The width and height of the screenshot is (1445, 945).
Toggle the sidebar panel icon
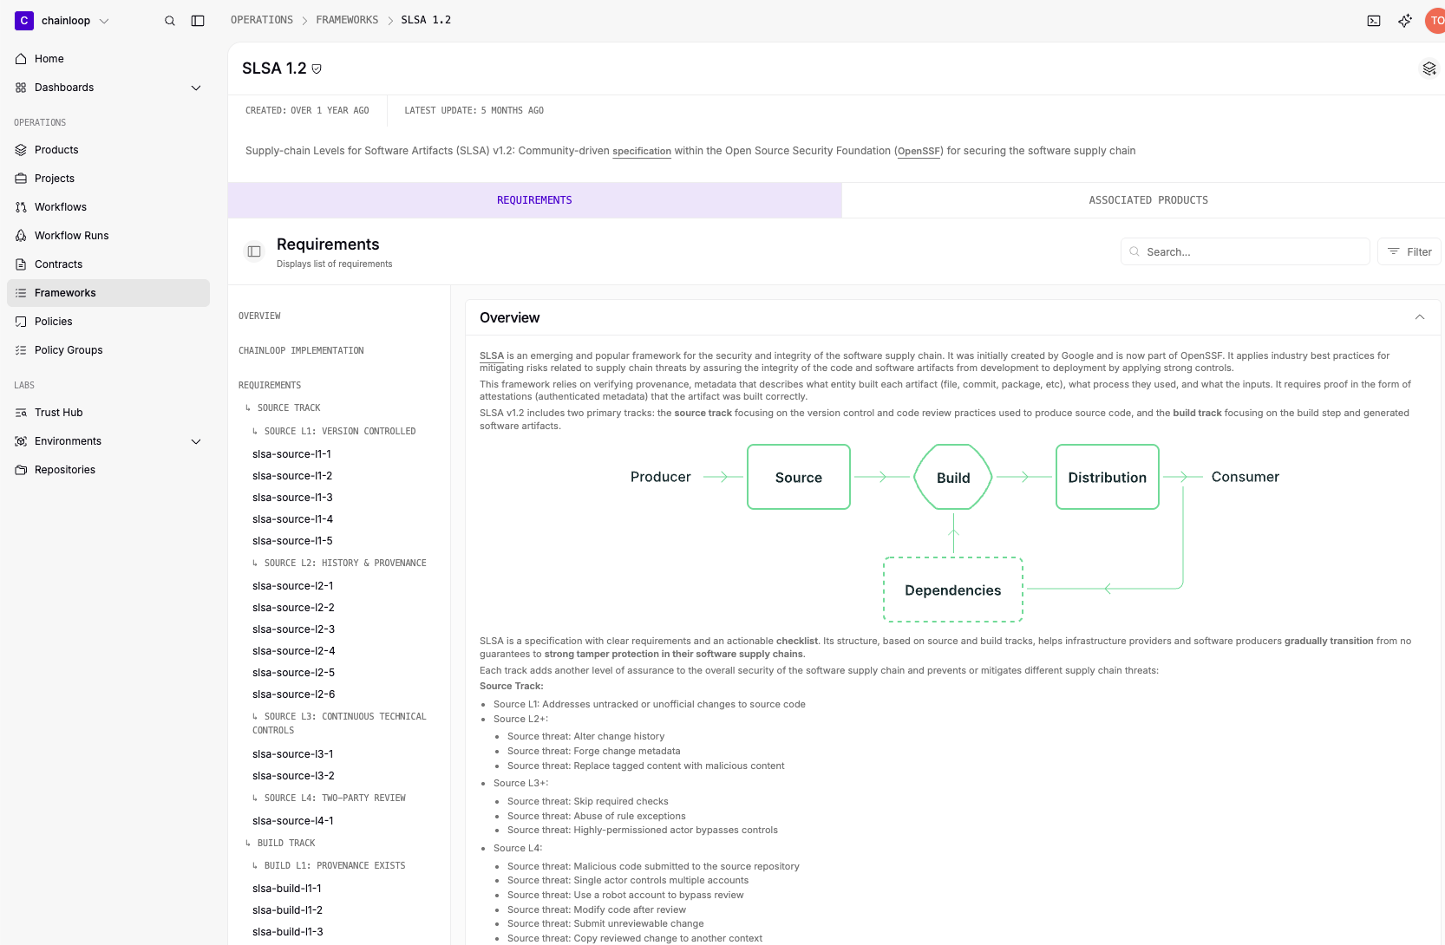tap(198, 21)
